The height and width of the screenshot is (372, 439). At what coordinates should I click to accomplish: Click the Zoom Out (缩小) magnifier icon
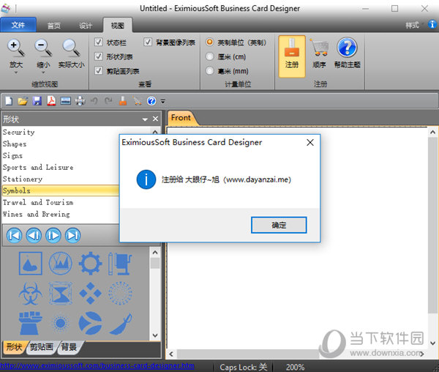pos(43,48)
